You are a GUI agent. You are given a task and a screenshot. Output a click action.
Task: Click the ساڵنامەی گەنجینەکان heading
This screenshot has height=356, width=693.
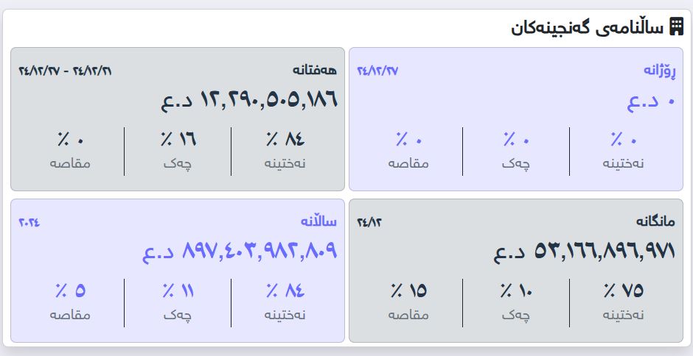[588, 29]
